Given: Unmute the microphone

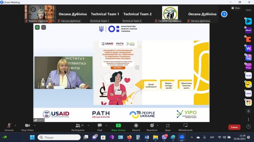Looking at the screenshot, I should click(x=9, y=127).
